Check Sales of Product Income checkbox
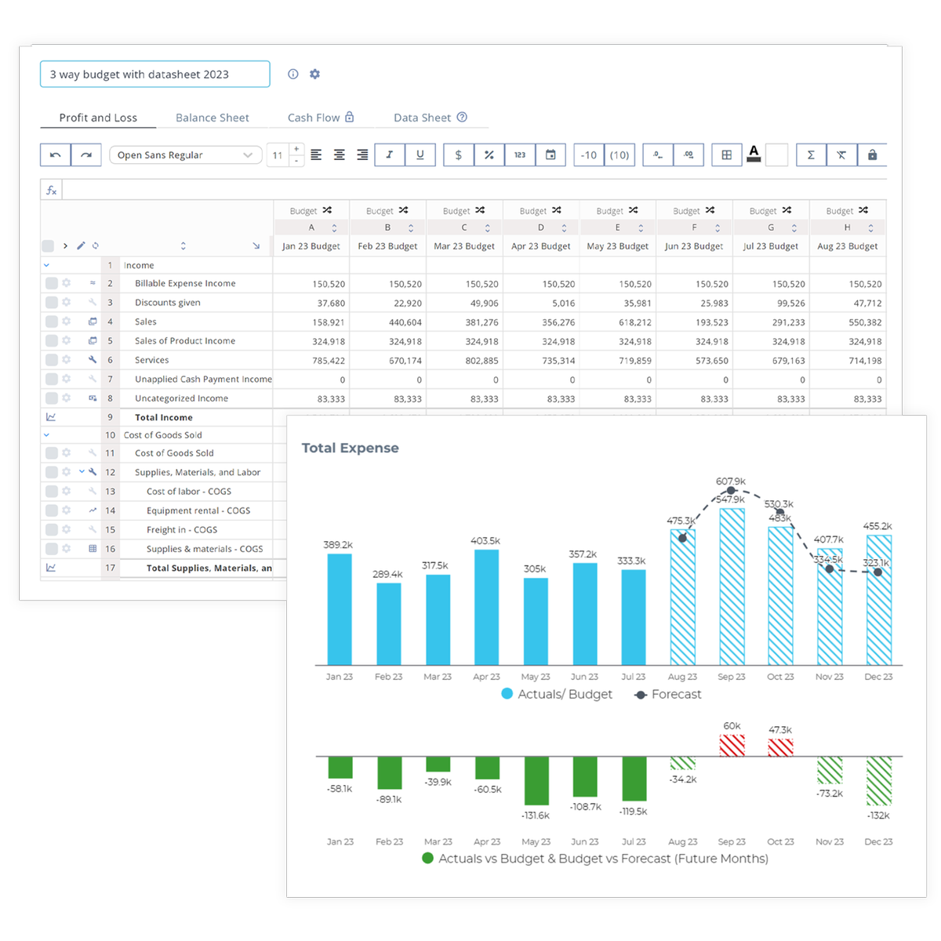This screenshot has width=941, height=941. pyautogui.click(x=51, y=340)
